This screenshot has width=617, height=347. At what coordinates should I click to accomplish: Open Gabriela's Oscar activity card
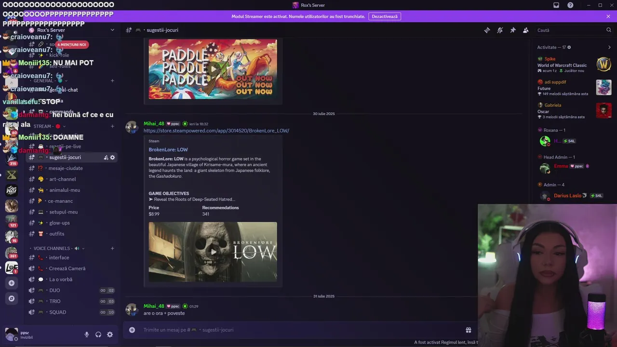pos(574,111)
